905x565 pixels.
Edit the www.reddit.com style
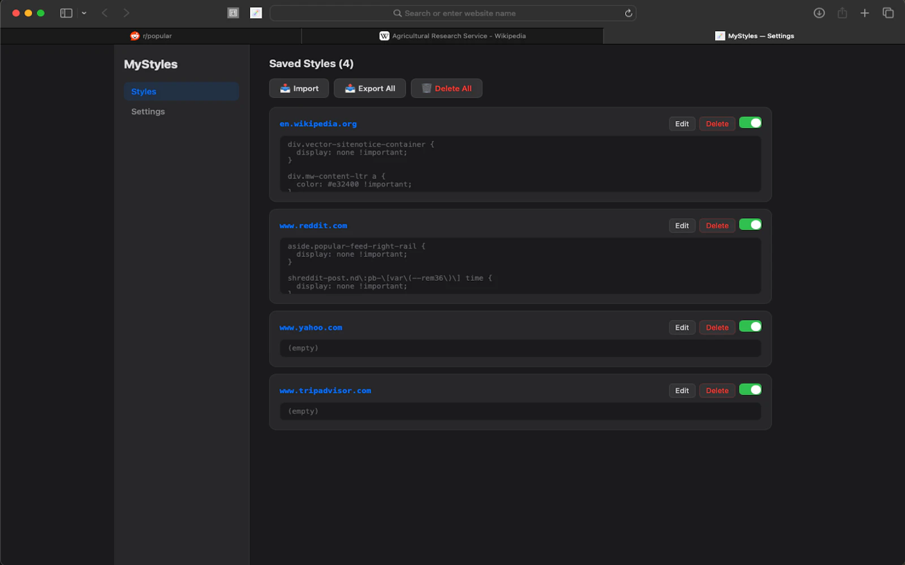[682, 225]
